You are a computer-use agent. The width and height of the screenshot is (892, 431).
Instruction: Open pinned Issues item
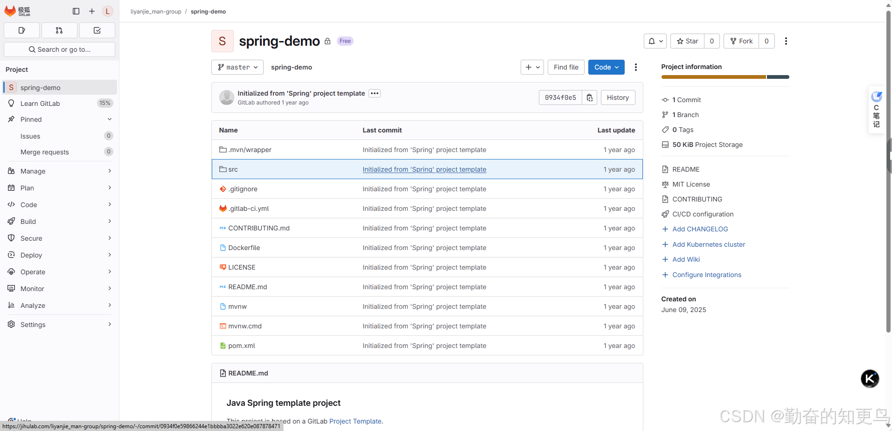point(60,136)
